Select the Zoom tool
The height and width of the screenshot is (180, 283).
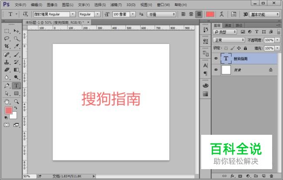[17, 102]
